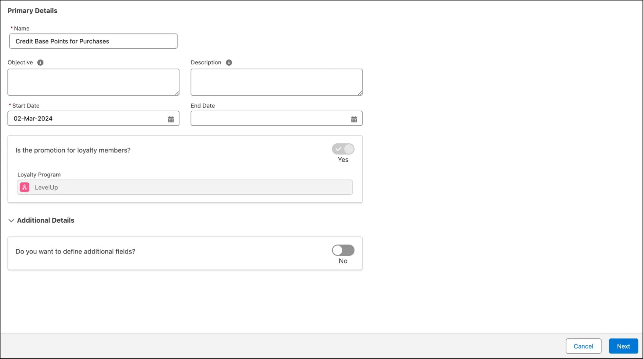Clear the Start Date field value
Viewport: 643px width, 359px height.
[x=93, y=118]
